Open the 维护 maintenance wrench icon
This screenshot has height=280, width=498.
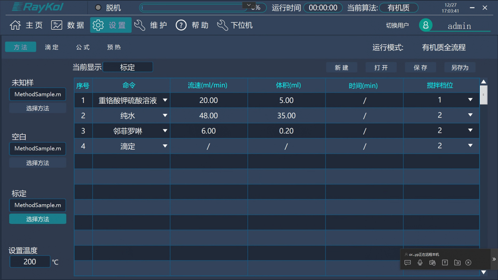[139, 25]
